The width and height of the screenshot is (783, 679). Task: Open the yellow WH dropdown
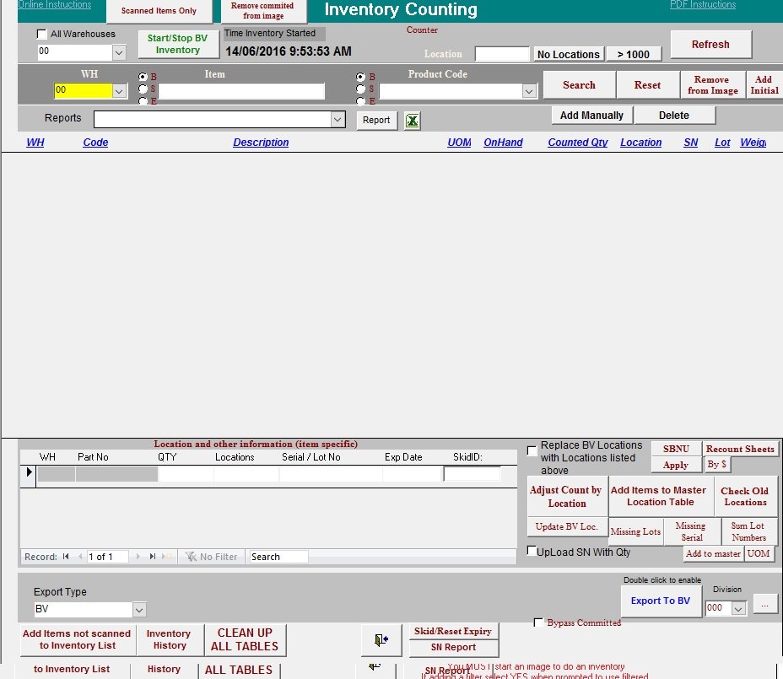click(119, 91)
